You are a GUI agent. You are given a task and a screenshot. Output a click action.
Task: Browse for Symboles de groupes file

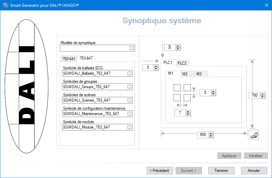129,87
